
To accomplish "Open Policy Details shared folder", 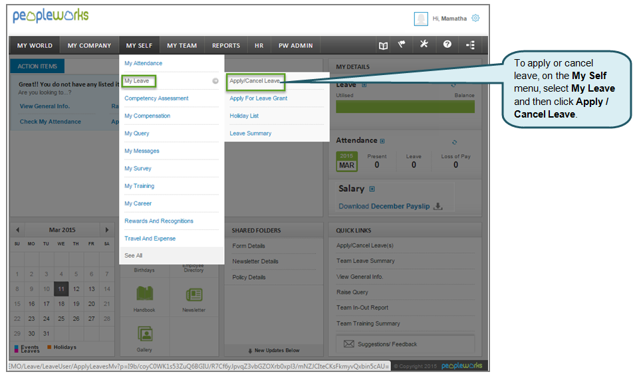I will [249, 278].
